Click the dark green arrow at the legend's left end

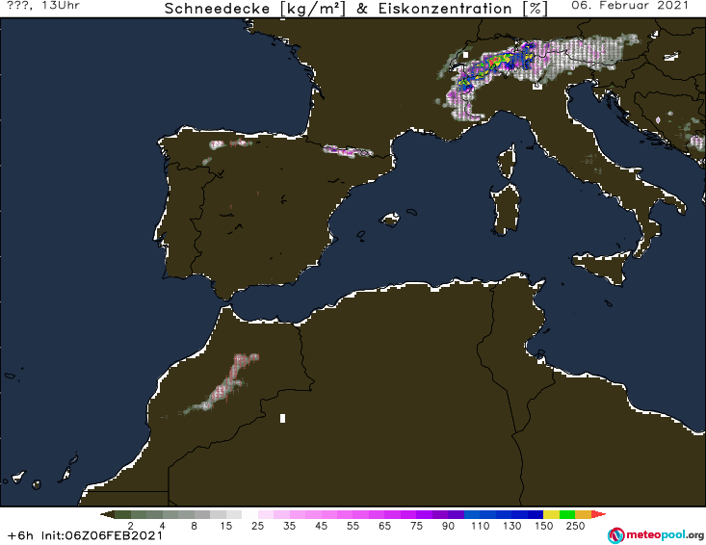coord(107,514)
